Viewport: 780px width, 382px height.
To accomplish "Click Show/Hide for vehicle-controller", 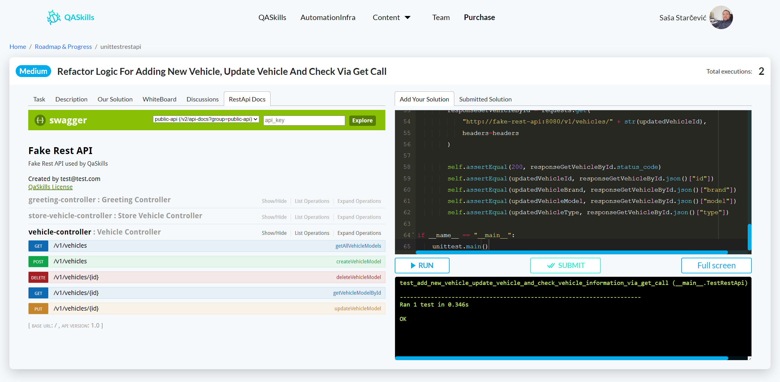I will pyautogui.click(x=274, y=233).
